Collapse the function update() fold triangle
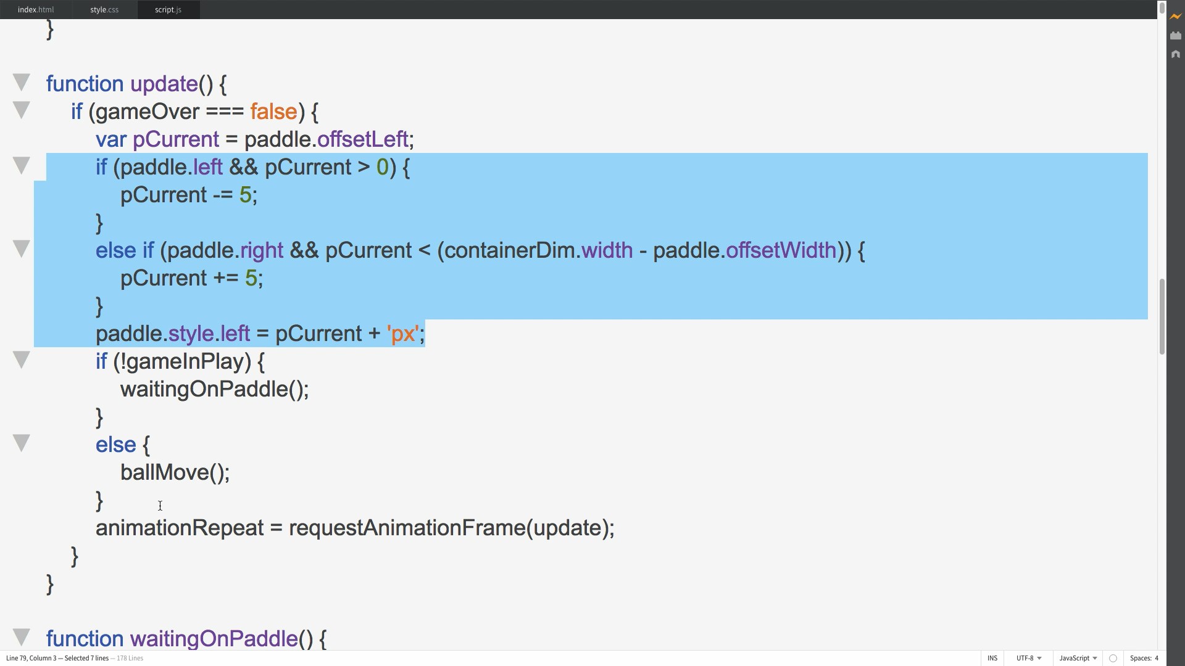This screenshot has width=1185, height=666. coord(21,82)
